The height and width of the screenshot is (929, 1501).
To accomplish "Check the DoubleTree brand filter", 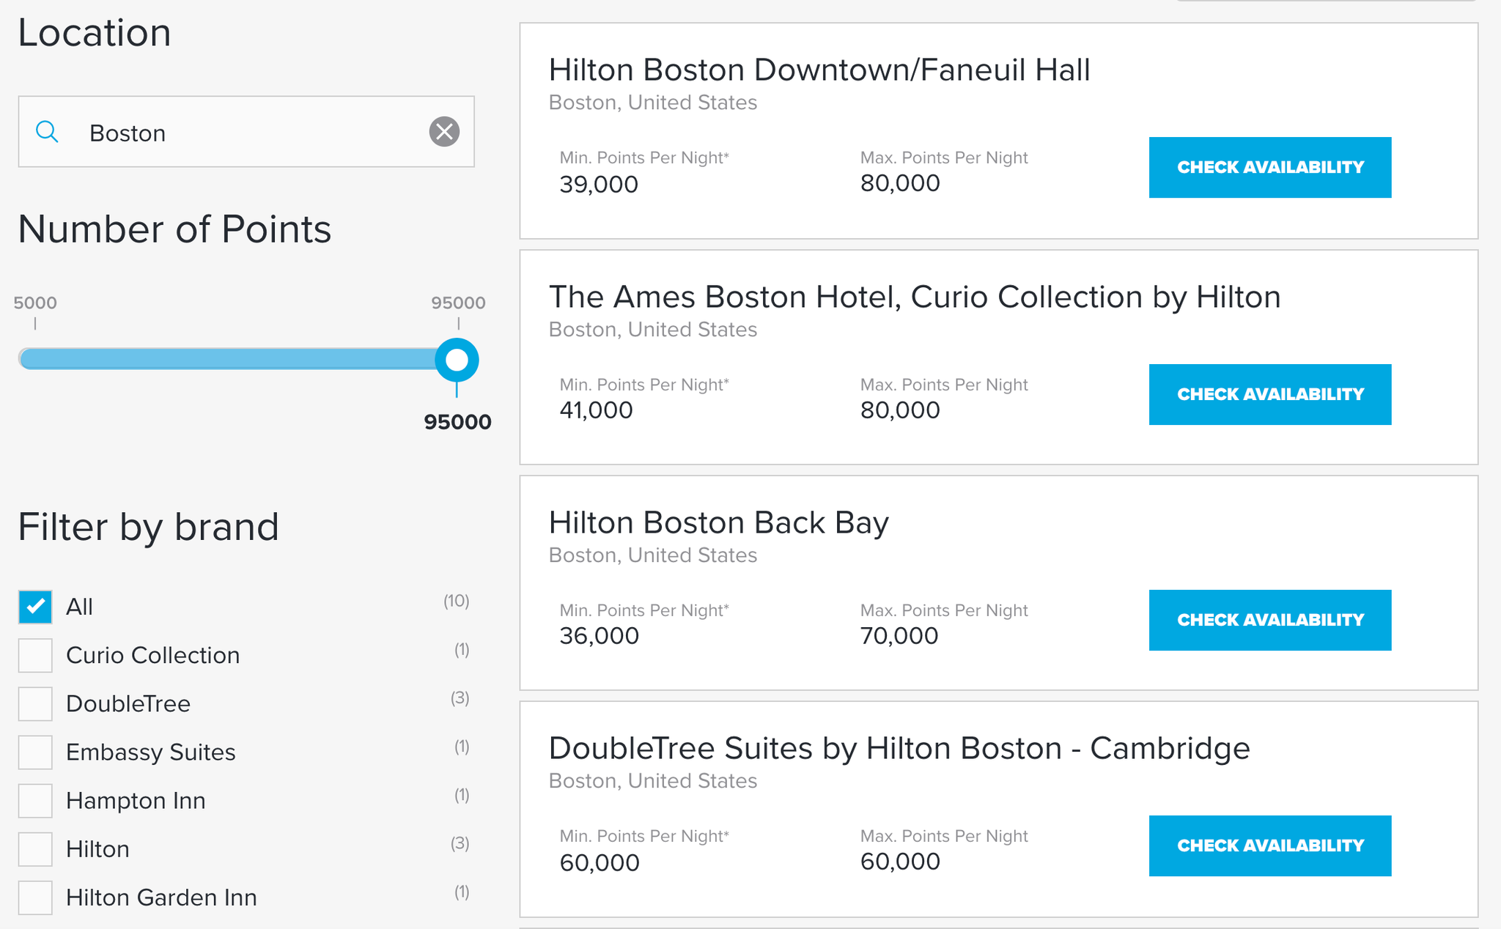I will [34, 703].
